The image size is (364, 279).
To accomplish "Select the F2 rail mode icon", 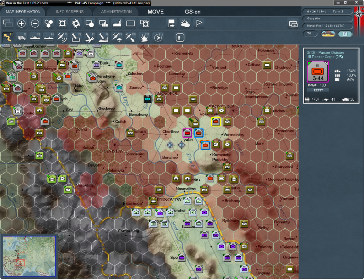I will click(22, 38).
